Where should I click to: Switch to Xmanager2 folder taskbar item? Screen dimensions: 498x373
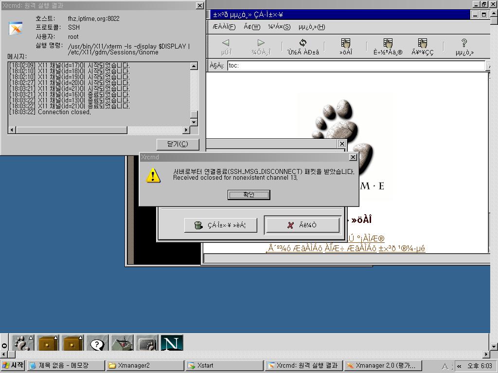pos(145,365)
